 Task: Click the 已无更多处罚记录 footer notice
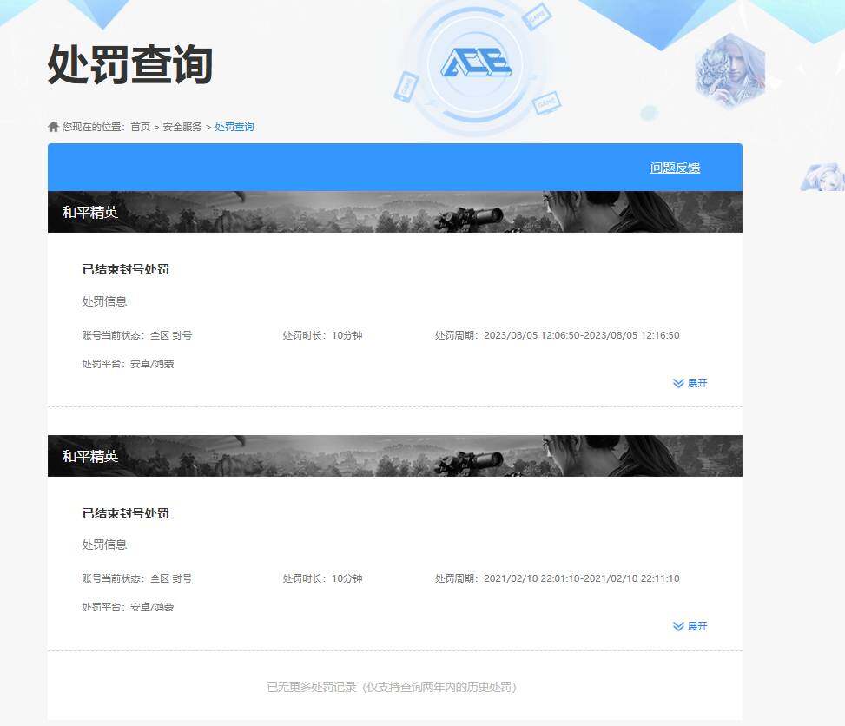point(392,687)
